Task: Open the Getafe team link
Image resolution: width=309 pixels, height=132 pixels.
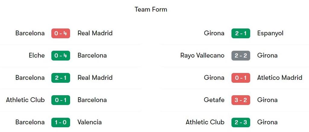Action: (x=215, y=100)
